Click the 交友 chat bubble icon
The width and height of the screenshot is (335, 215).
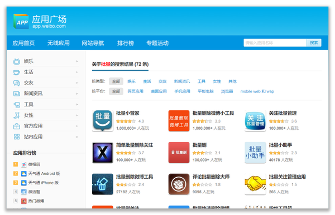(x=17, y=83)
